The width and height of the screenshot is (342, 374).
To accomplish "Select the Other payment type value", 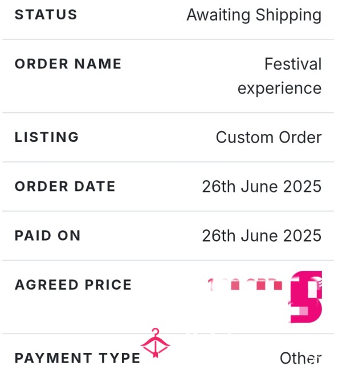I will point(301,358).
